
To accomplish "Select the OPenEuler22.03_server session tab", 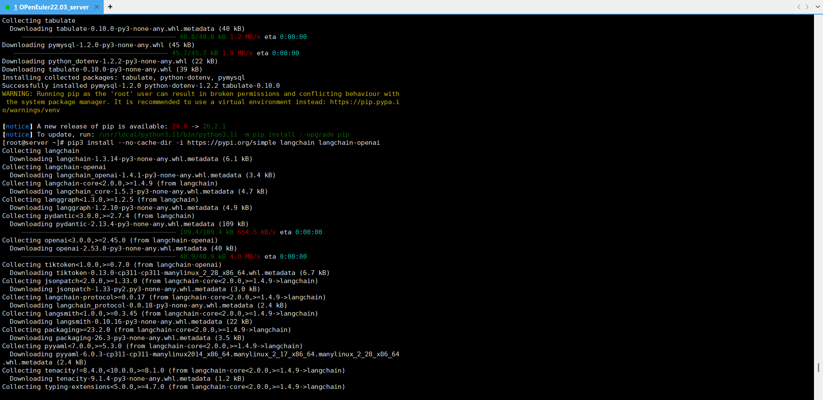I will click(51, 7).
